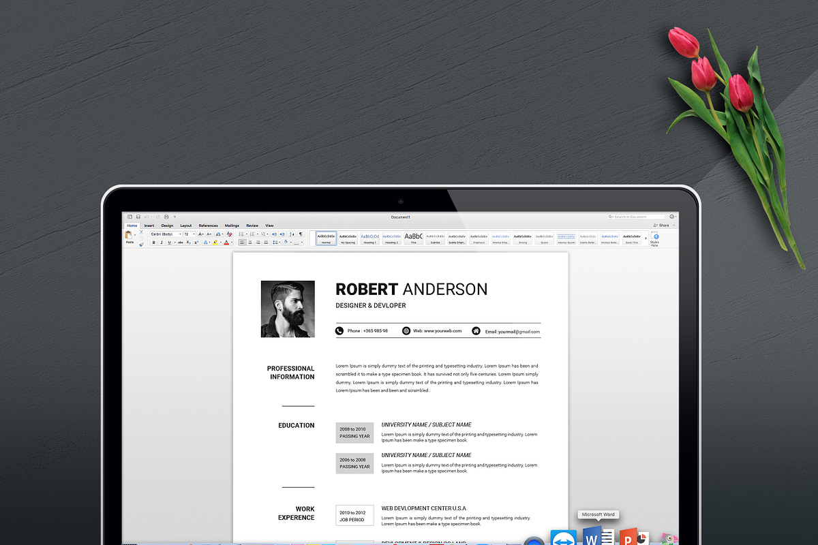
Task: Click the Undo arrow icon
Action: [147, 217]
